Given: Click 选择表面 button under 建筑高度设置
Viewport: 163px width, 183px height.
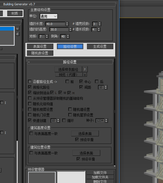Looking at the screenshot, I should (85, 134).
